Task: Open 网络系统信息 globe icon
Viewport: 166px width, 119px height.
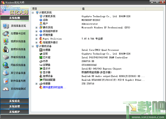Action: click(6, 65)
